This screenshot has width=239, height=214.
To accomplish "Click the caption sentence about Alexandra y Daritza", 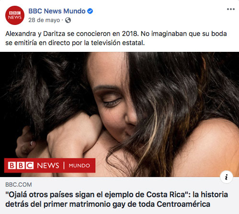I will tap(116, 38).
